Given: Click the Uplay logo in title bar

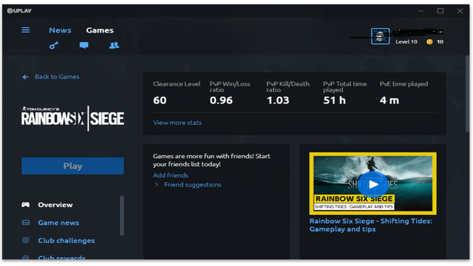Looking at the screenshot, I should (x=19, y=11).
